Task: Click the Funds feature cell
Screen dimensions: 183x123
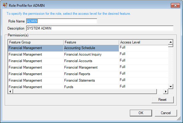Action: click(91, 87)
